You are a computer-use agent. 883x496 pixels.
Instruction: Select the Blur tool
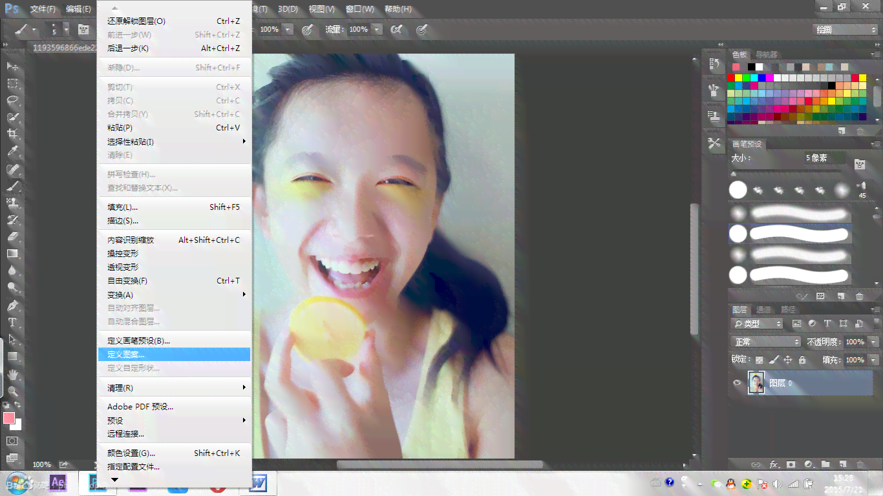[x=12, y=271]
